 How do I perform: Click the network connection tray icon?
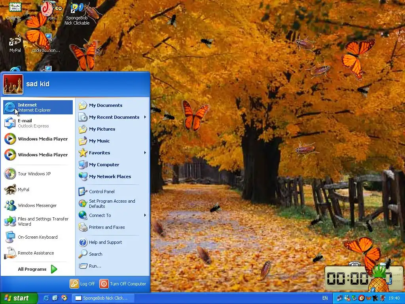click(340, 298)
